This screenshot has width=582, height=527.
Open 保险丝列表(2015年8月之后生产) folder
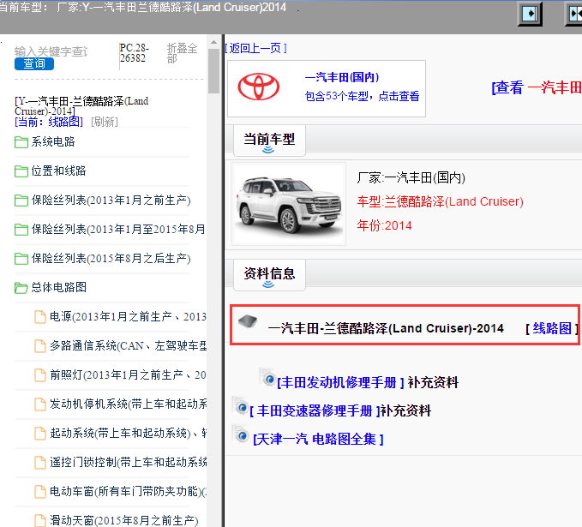coord(111,258)
